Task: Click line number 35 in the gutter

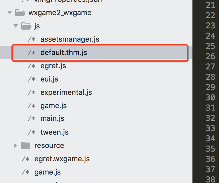Action: (x=210, y=149)
